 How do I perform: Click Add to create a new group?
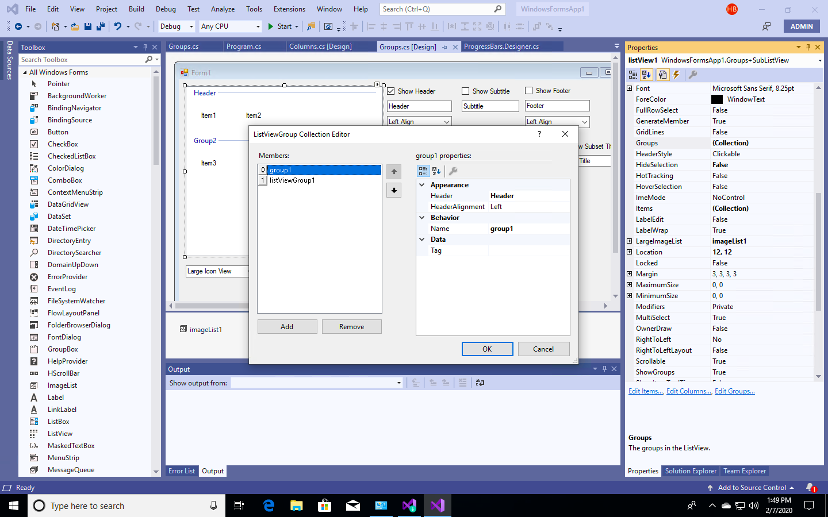(x=287, y=326)
